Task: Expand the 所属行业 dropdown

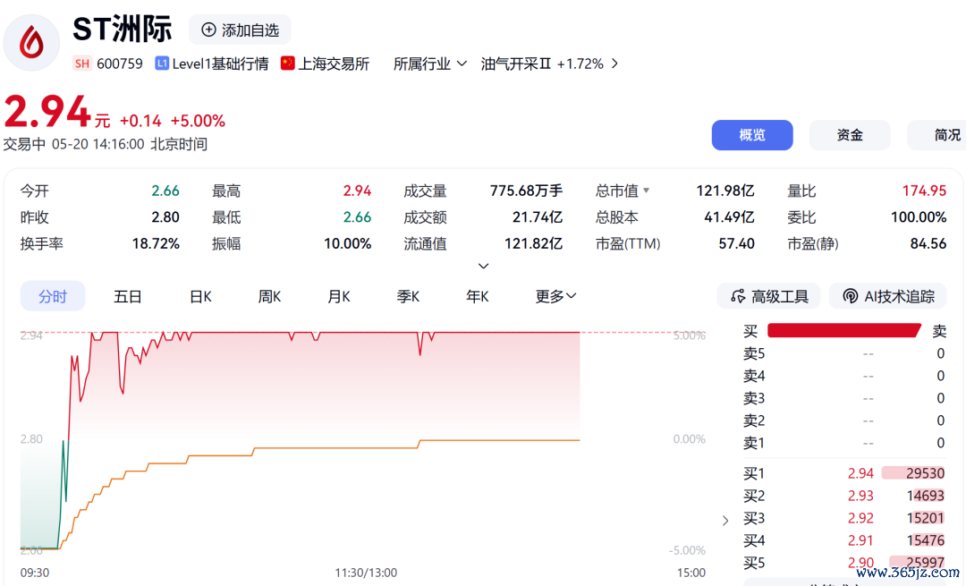Action: [x=430, y=64]
